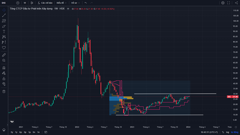240x135 pixels.
Task: Open chart settings gear in top bar
Action: coord(223,3)
